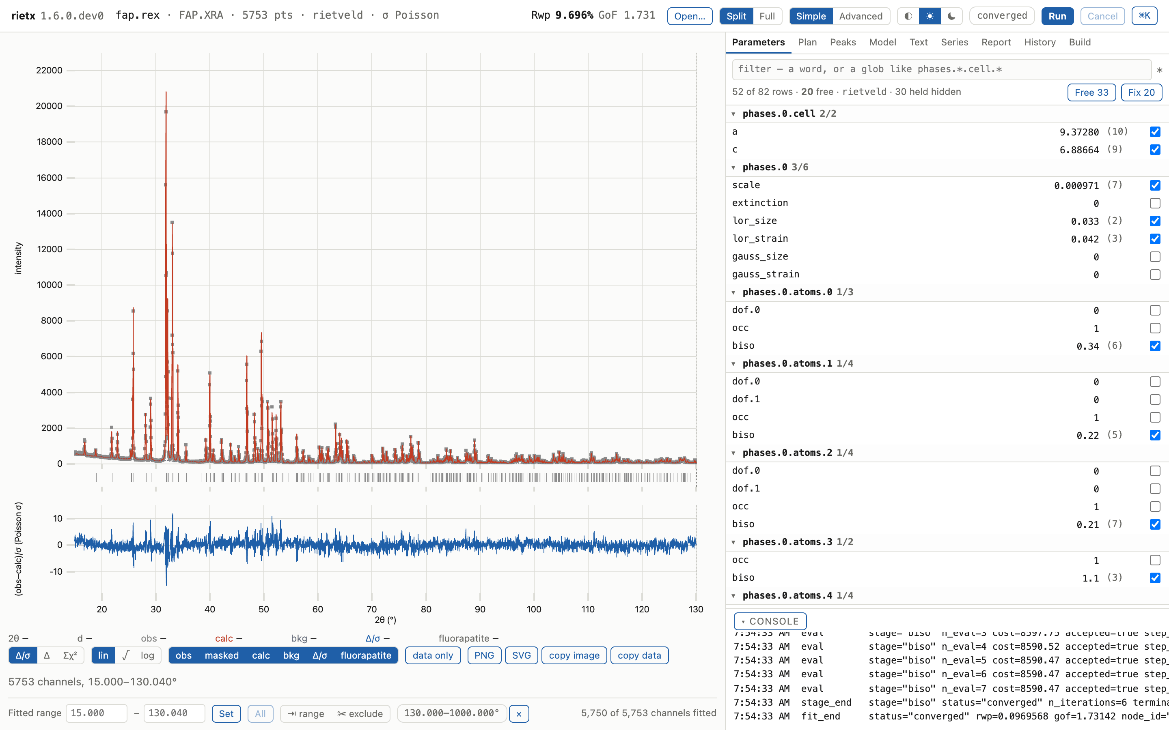Click the range selection tool

(x=305, y=714)
